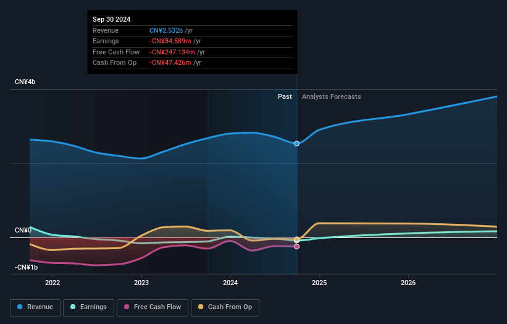
Task: Click the pink Free Cash Flow legend dot
Action: pyautogui.click(x=127, y=307)
